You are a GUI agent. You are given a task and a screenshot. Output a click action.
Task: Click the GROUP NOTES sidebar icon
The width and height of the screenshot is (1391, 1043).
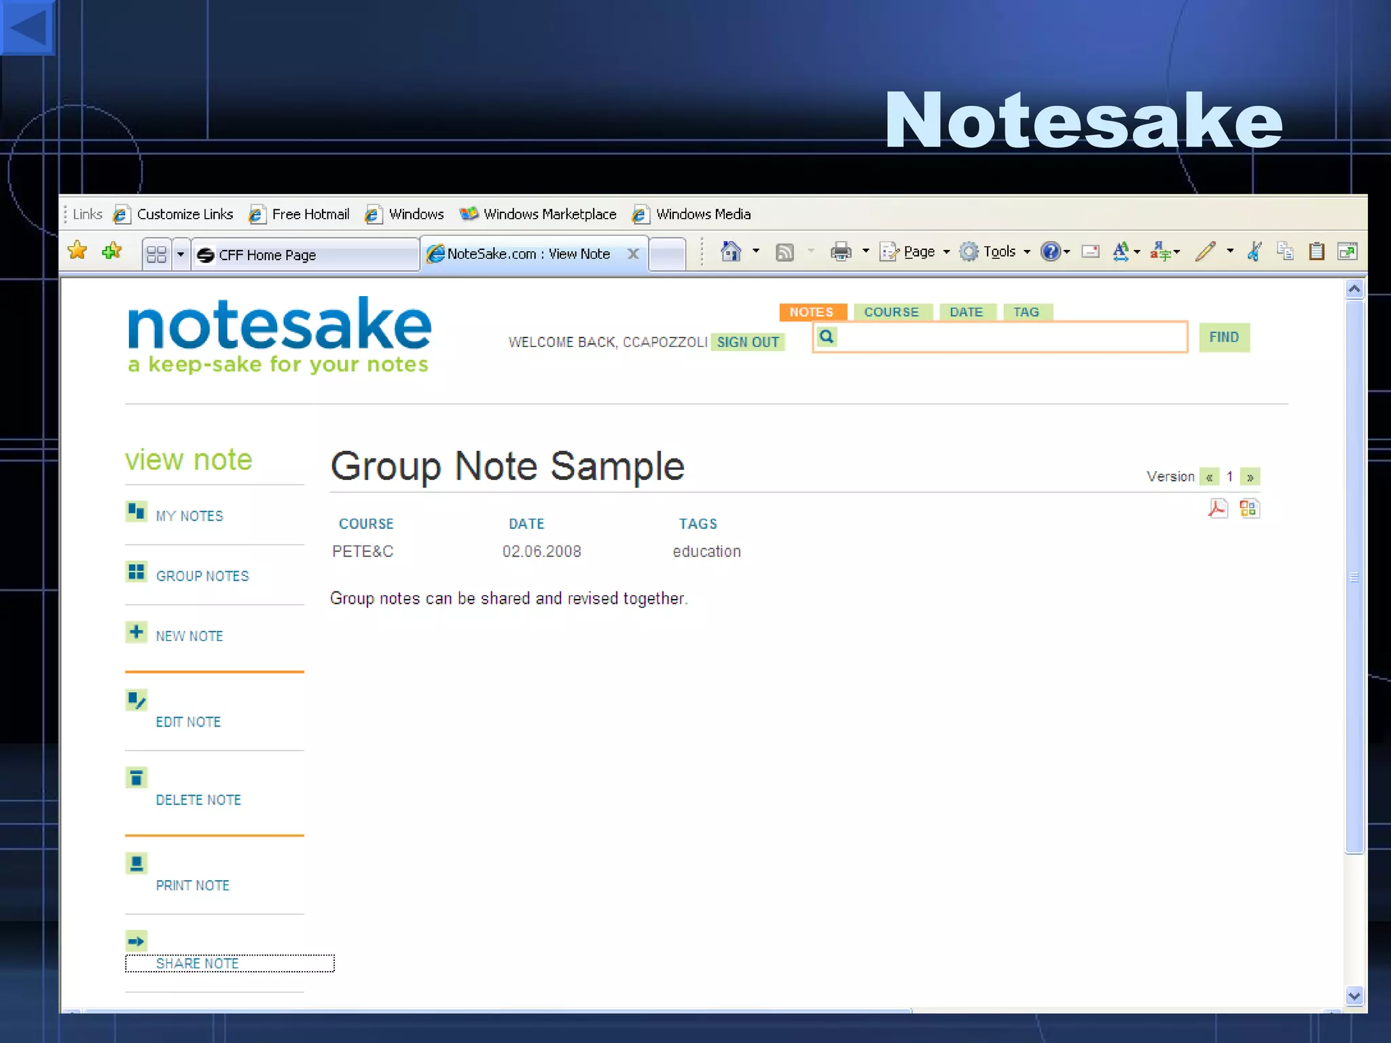[136, 572]
